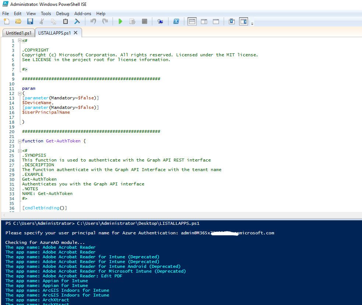This screenshot has height=305, width=362.
Task: Click line number 20 in gutter
Action: coord(12,132)
